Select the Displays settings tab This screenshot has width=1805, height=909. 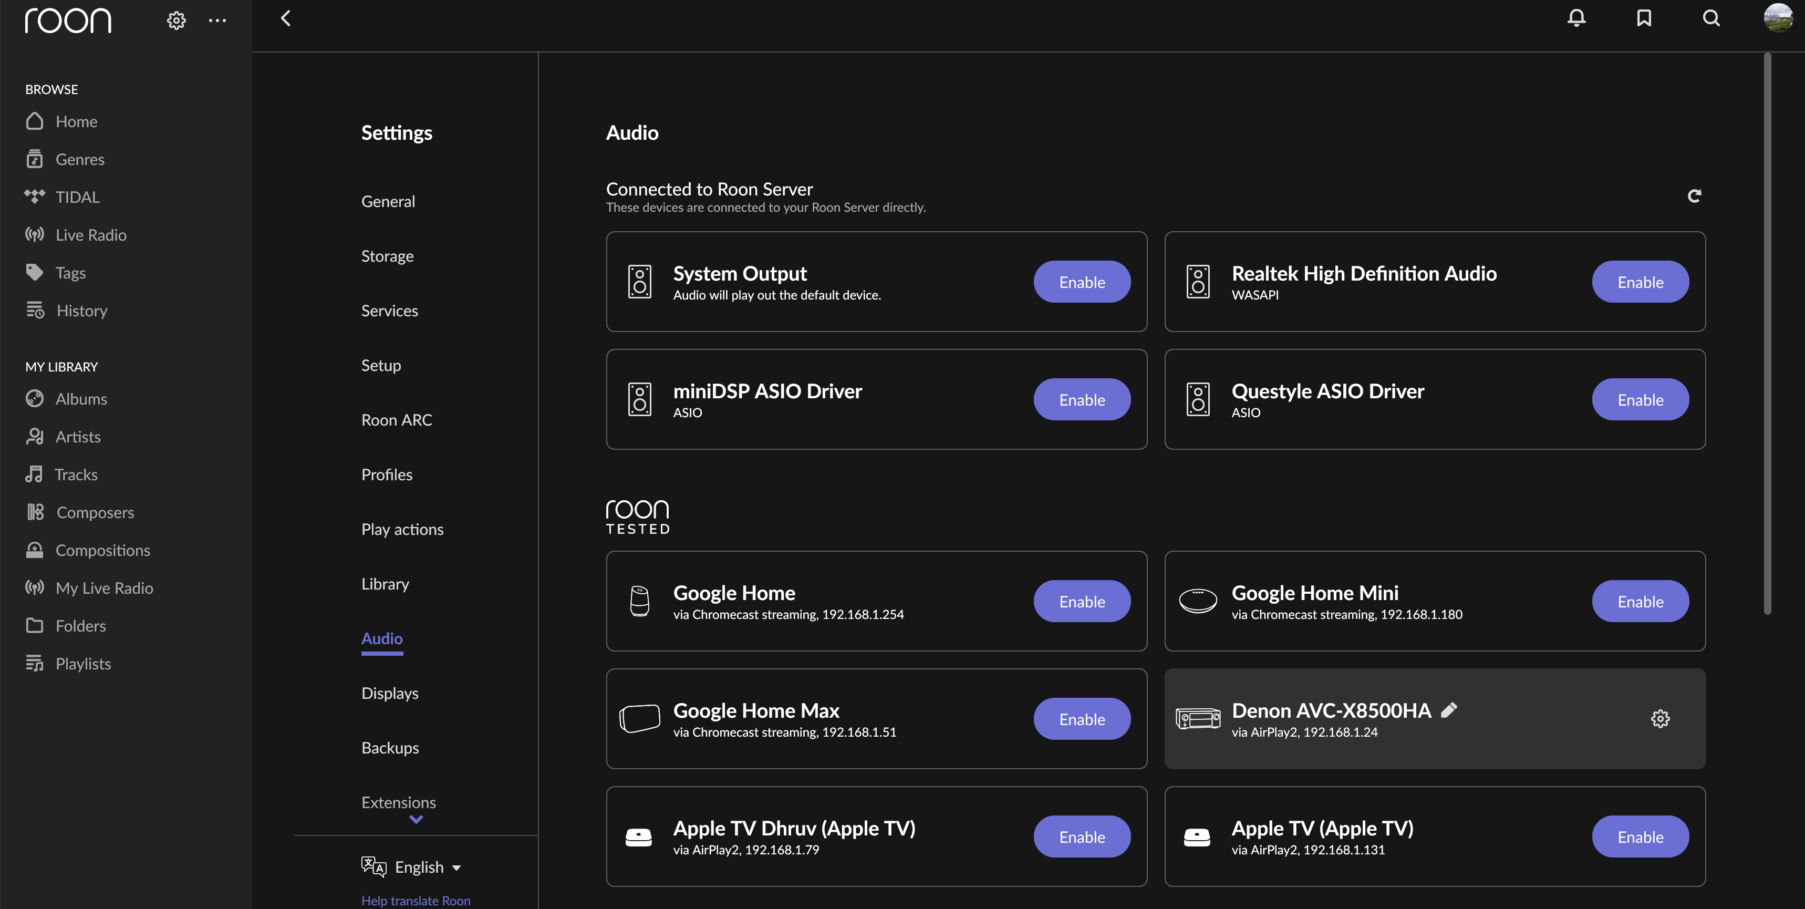(x=390, y=693)
